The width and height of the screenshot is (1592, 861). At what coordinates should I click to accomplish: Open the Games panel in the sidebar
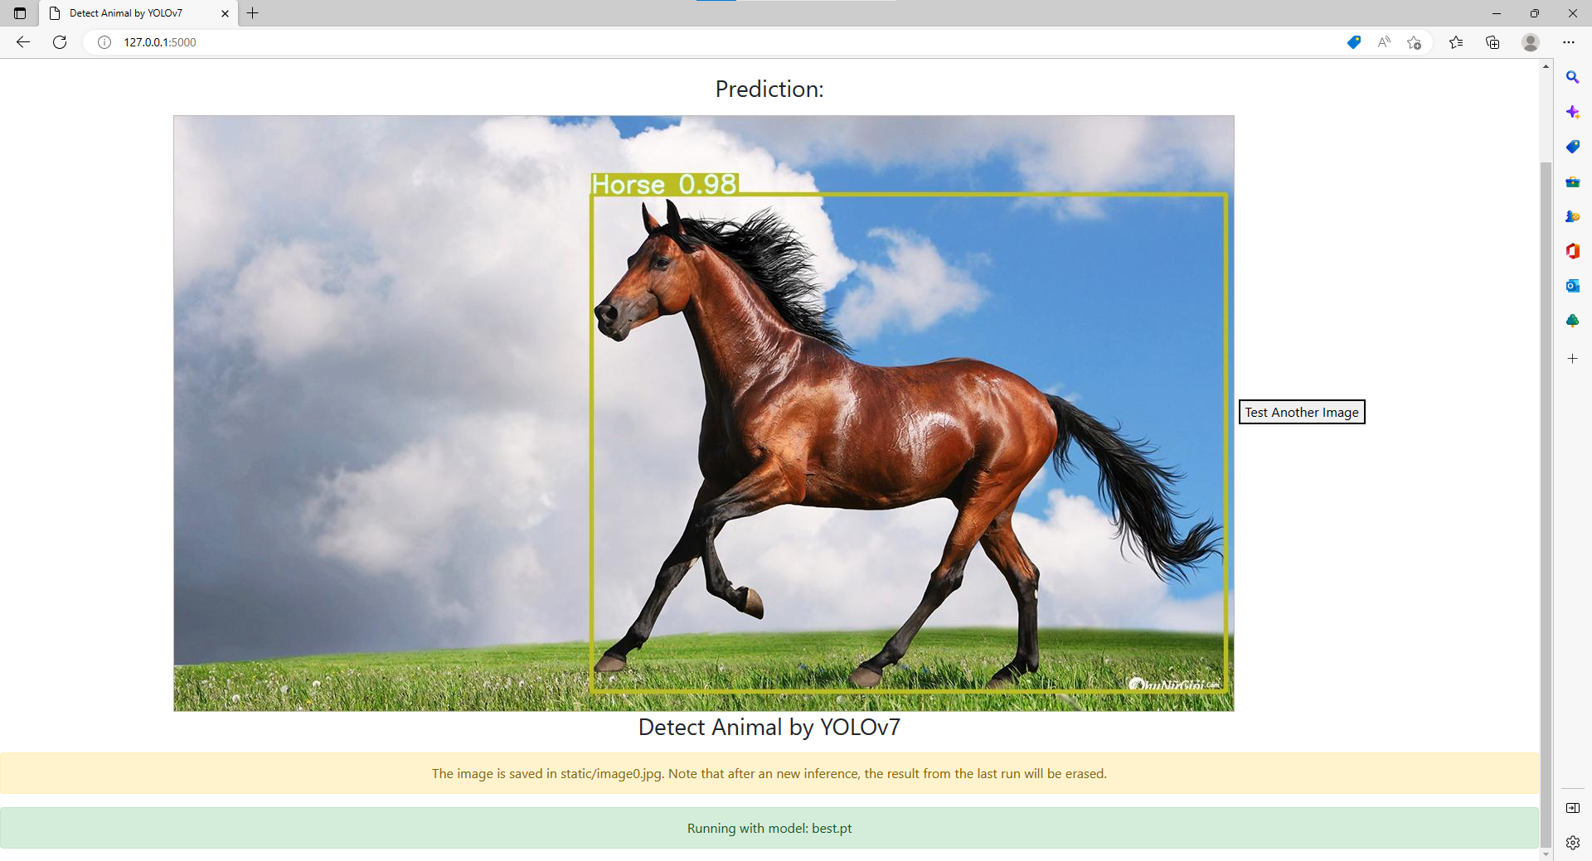[1573, 216]
